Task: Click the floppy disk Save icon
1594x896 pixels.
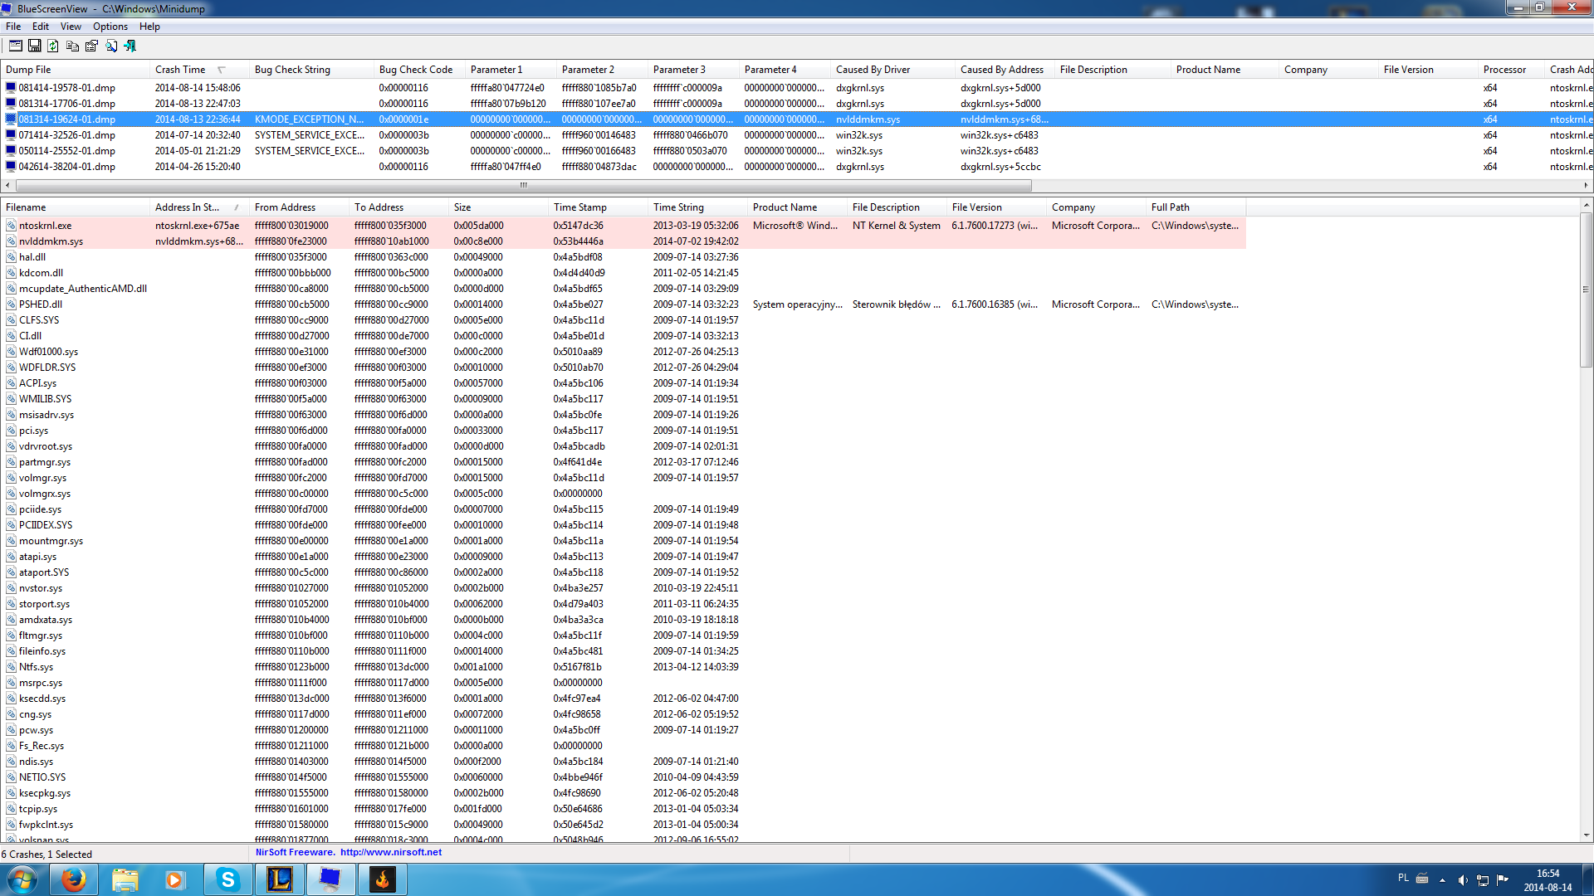Action: 34,46
